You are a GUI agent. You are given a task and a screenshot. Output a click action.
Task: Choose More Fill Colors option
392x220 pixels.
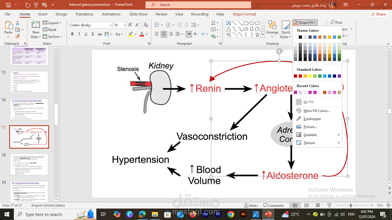(318, 111)
